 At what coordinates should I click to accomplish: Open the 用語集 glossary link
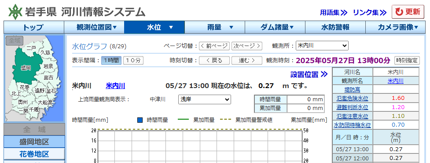coord(334,12)
